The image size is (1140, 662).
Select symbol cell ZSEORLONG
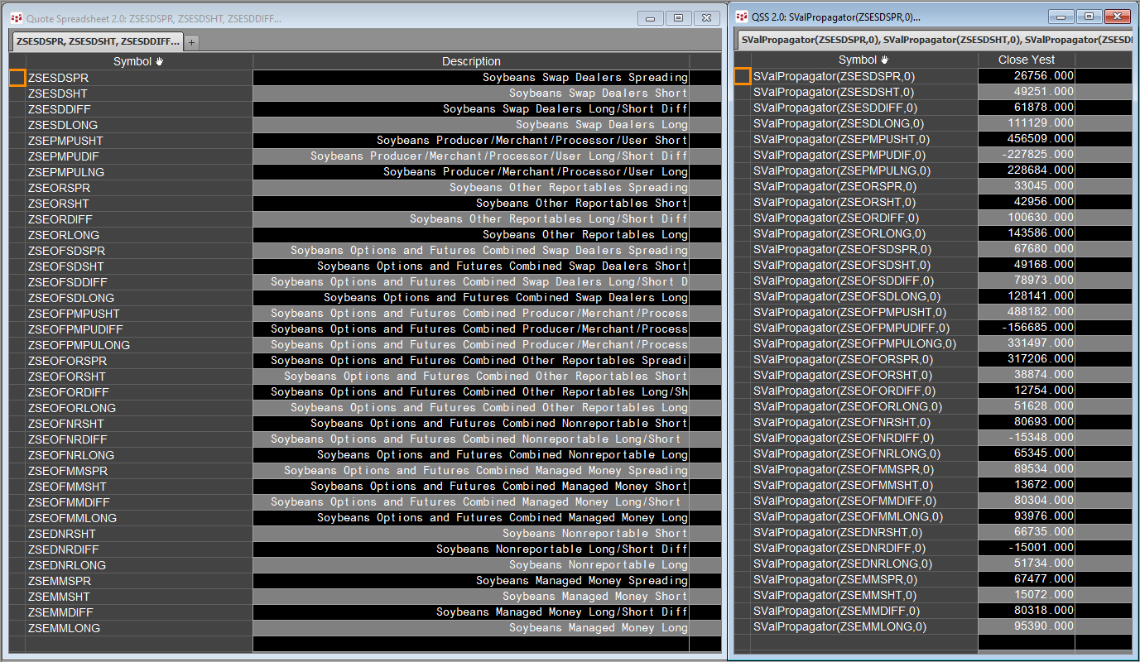click(x=139, y=235)
